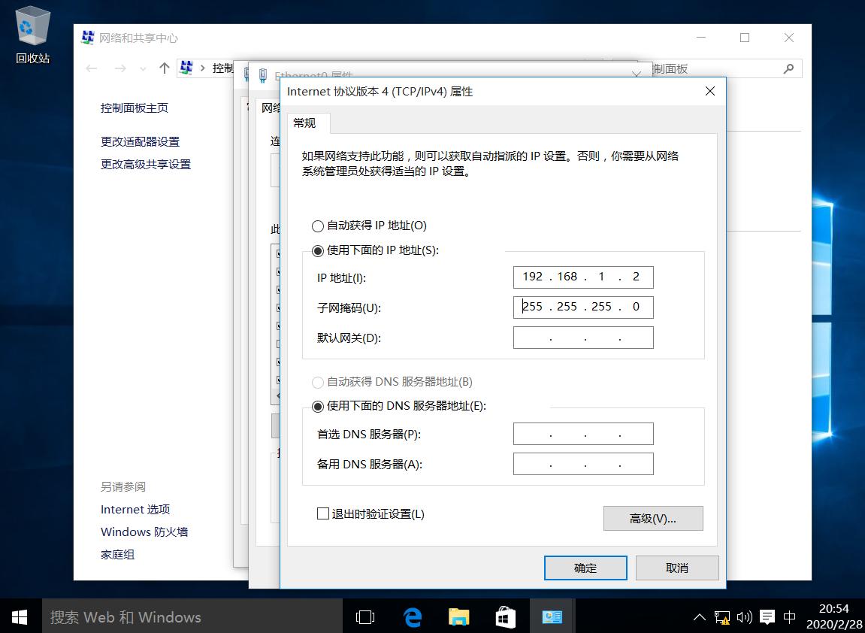Click the 中 input method indicator
The image size is (865, 633).
coord(790,616)
